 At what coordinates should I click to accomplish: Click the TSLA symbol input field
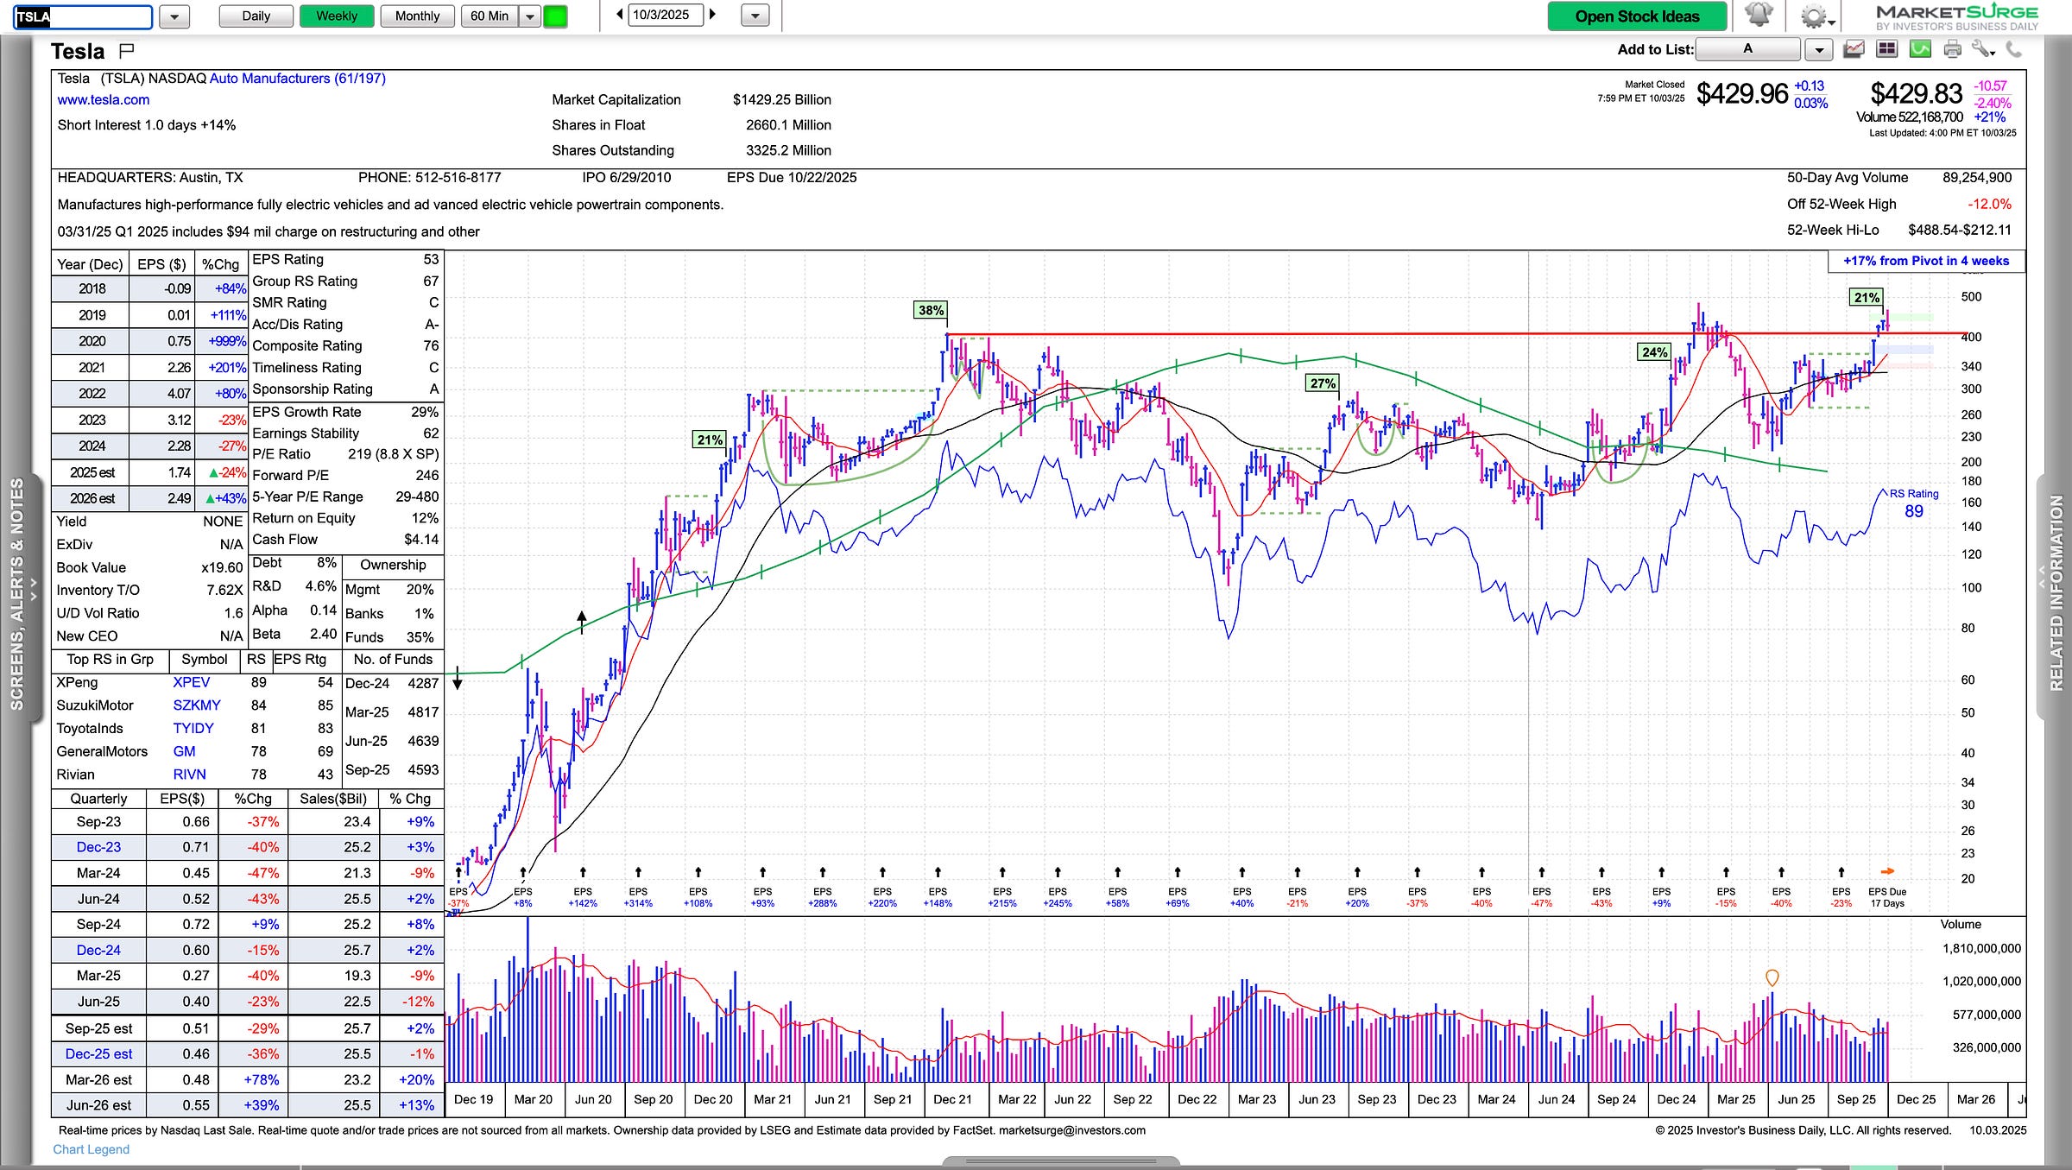click(83, 16)
